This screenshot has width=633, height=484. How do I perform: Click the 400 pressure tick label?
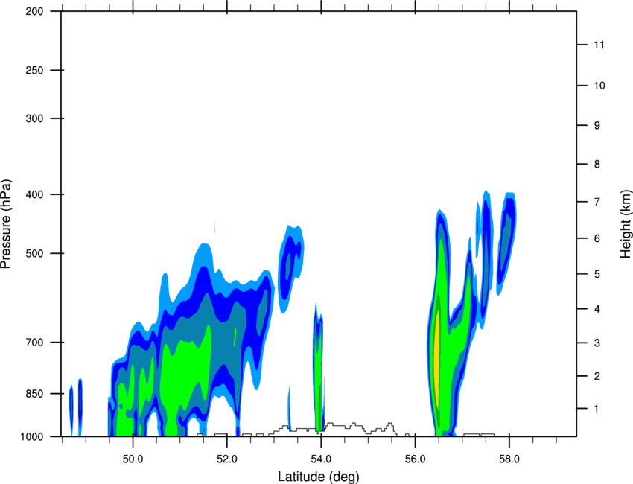pyautogui.click(x=35, y=194)
